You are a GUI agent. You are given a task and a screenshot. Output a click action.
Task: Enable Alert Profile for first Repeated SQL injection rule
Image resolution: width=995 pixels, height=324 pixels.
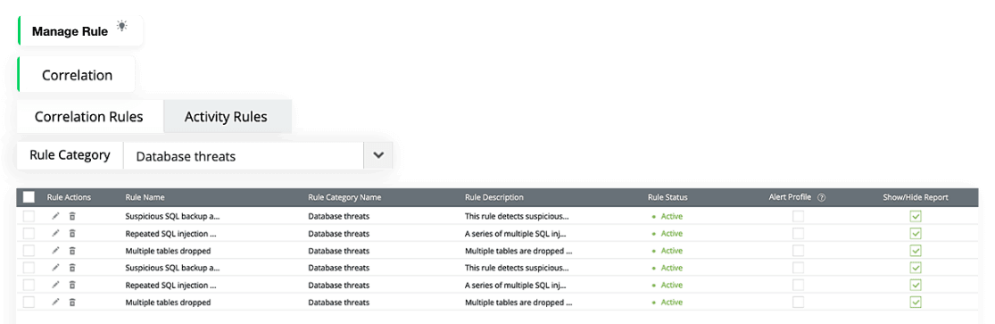click(x=798, y=233)
